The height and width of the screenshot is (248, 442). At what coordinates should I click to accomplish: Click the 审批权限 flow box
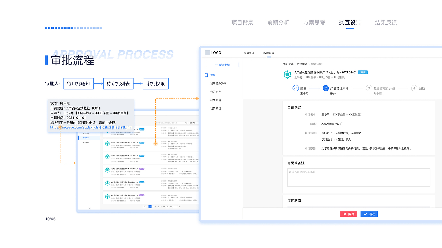pyautogui.click(x=155, y=84)
